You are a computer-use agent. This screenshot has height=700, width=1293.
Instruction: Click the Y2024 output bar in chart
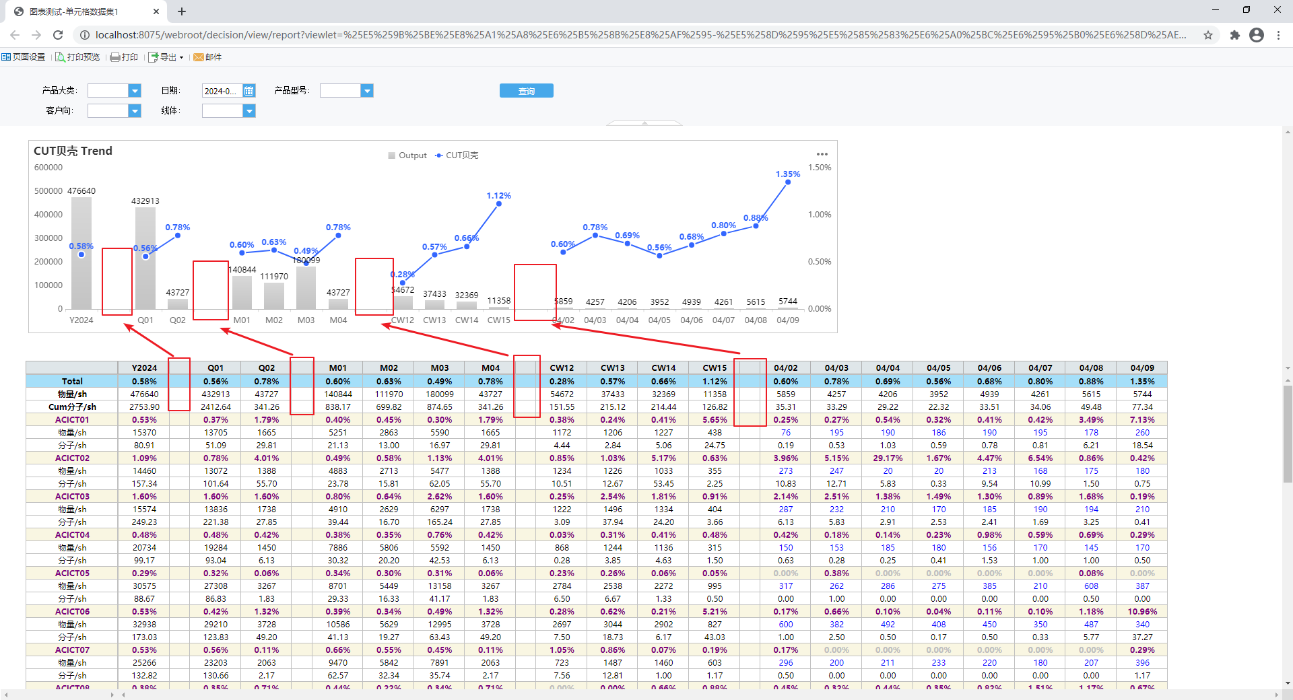(x=81, y=253)
